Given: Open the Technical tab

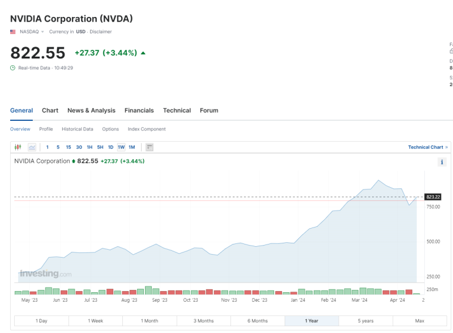Looking at the screenshot, I should pos(177,111).
